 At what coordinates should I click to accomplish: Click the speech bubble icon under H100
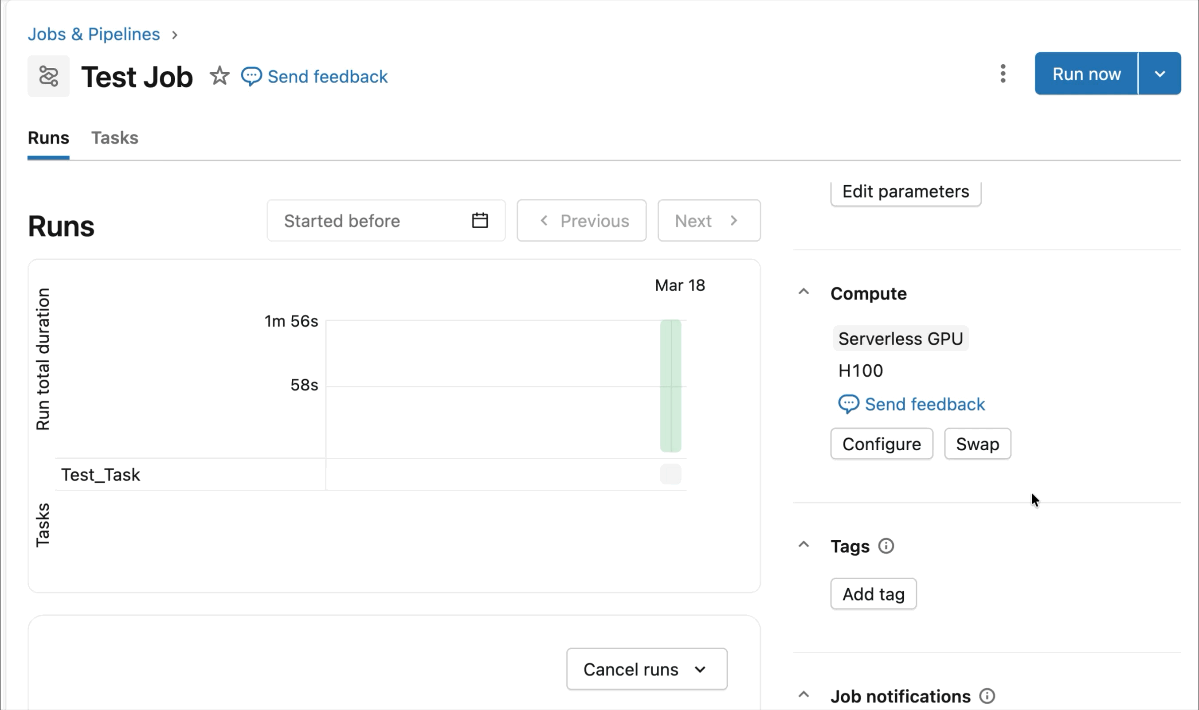pyautogui.click(x=849, y=404)
